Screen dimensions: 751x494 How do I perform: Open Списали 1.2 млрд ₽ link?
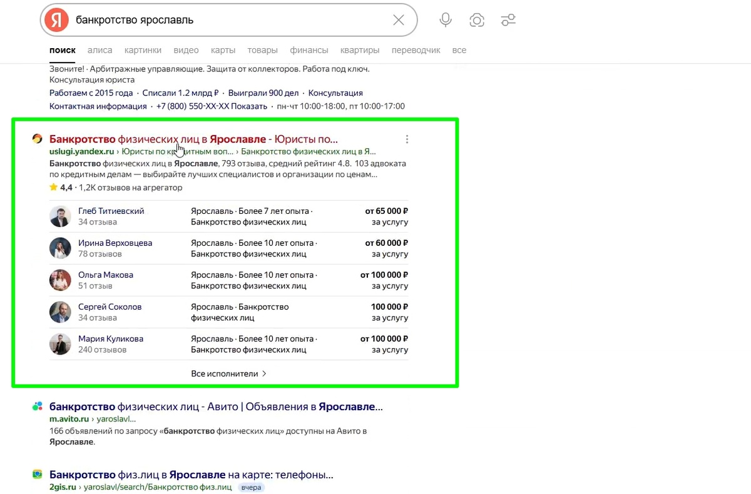180,93
